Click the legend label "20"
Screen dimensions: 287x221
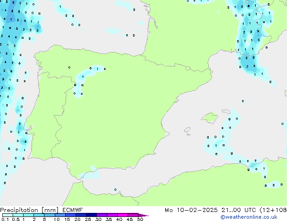pyautogui.click(x=77, y=219)
